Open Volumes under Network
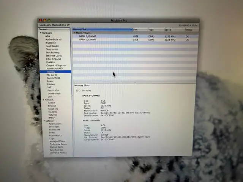 tap(53, 115)
